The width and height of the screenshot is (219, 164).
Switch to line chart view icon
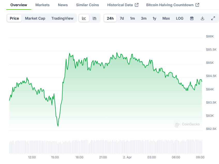pos(84,18)
